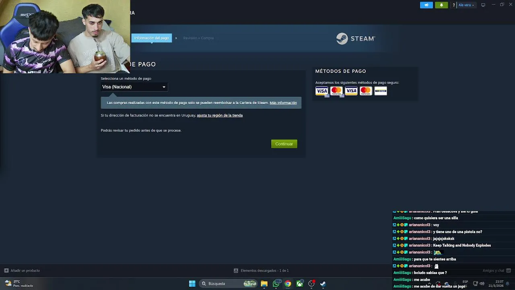Screen dimensions: 515x290
Task: Switch to Google Chrome in taskbar
Action: point(288,284)
